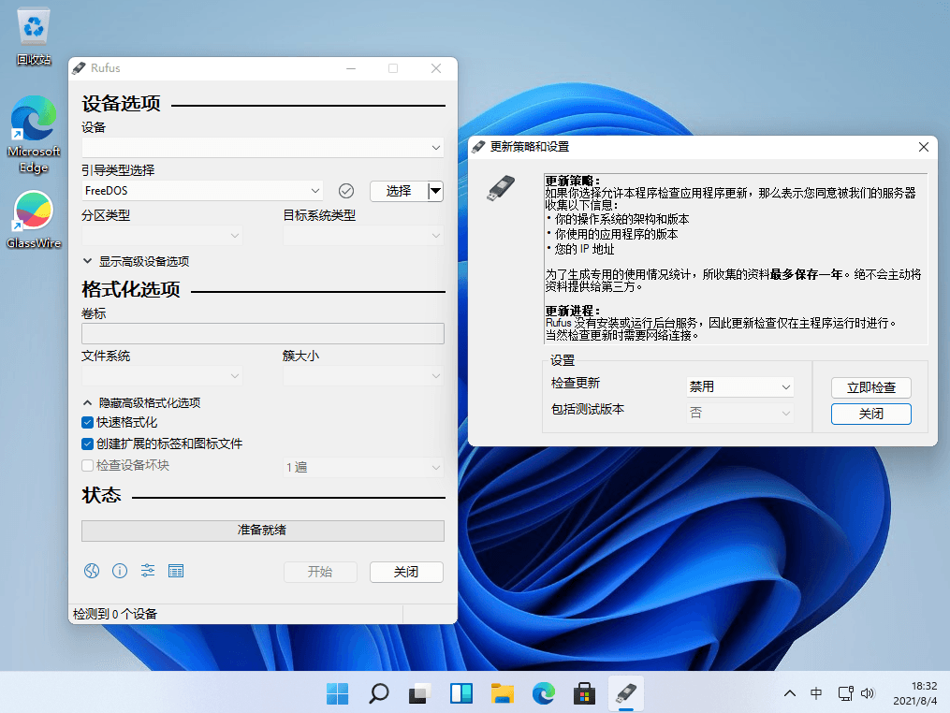Minimize the Rufus window

pos(351,68)
